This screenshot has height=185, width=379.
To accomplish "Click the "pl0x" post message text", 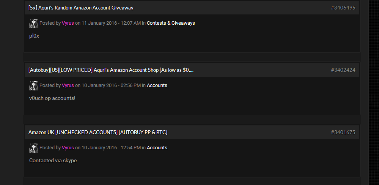I will point(34,36).
